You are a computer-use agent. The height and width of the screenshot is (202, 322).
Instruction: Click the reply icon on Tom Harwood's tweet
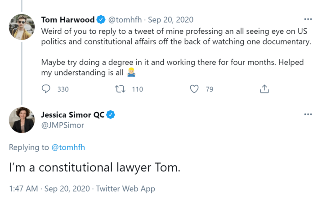[46, 89]
